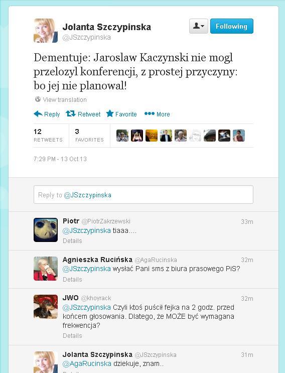Open the user actions person dropdown
The height and width of the screenshot is (373, 285).
[199, 26]
